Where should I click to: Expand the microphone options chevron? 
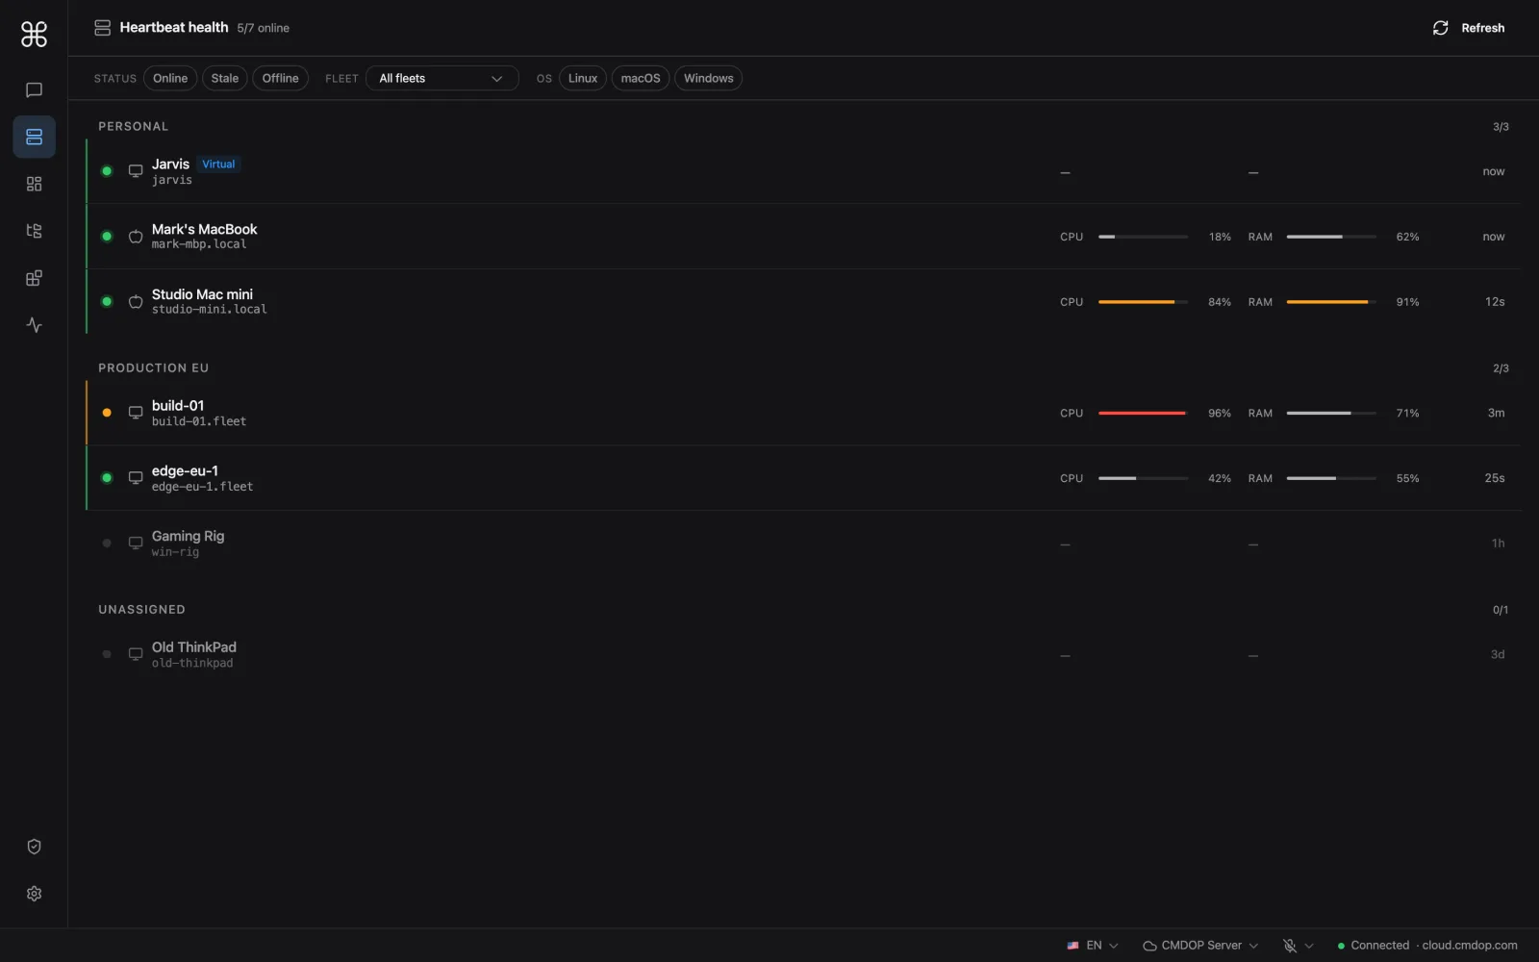(1308, 946)
